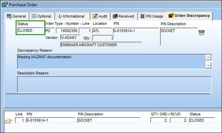Click the Discrepancy Reason label
Screen dimensions: 222x133
coord(35,50)
